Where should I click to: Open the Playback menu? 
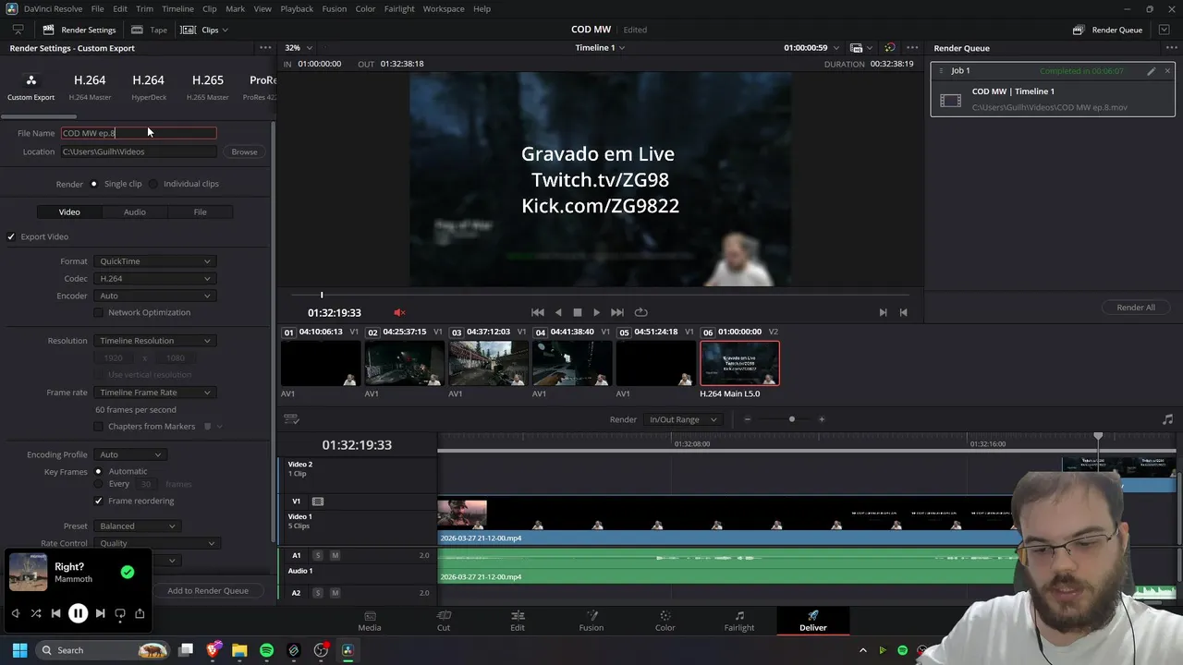click(297, 9)
